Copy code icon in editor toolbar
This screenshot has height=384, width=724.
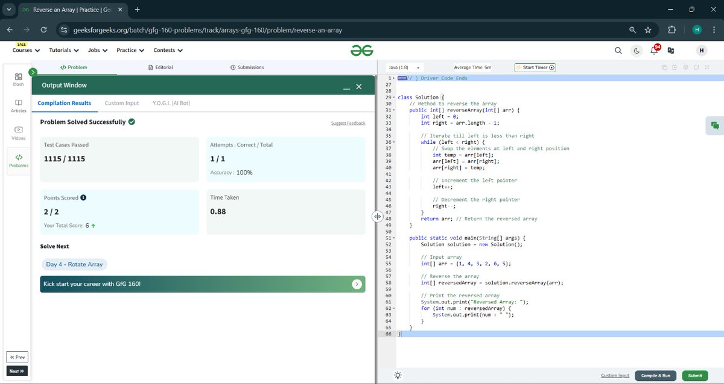pyautogui.click(x=665, y=67)
